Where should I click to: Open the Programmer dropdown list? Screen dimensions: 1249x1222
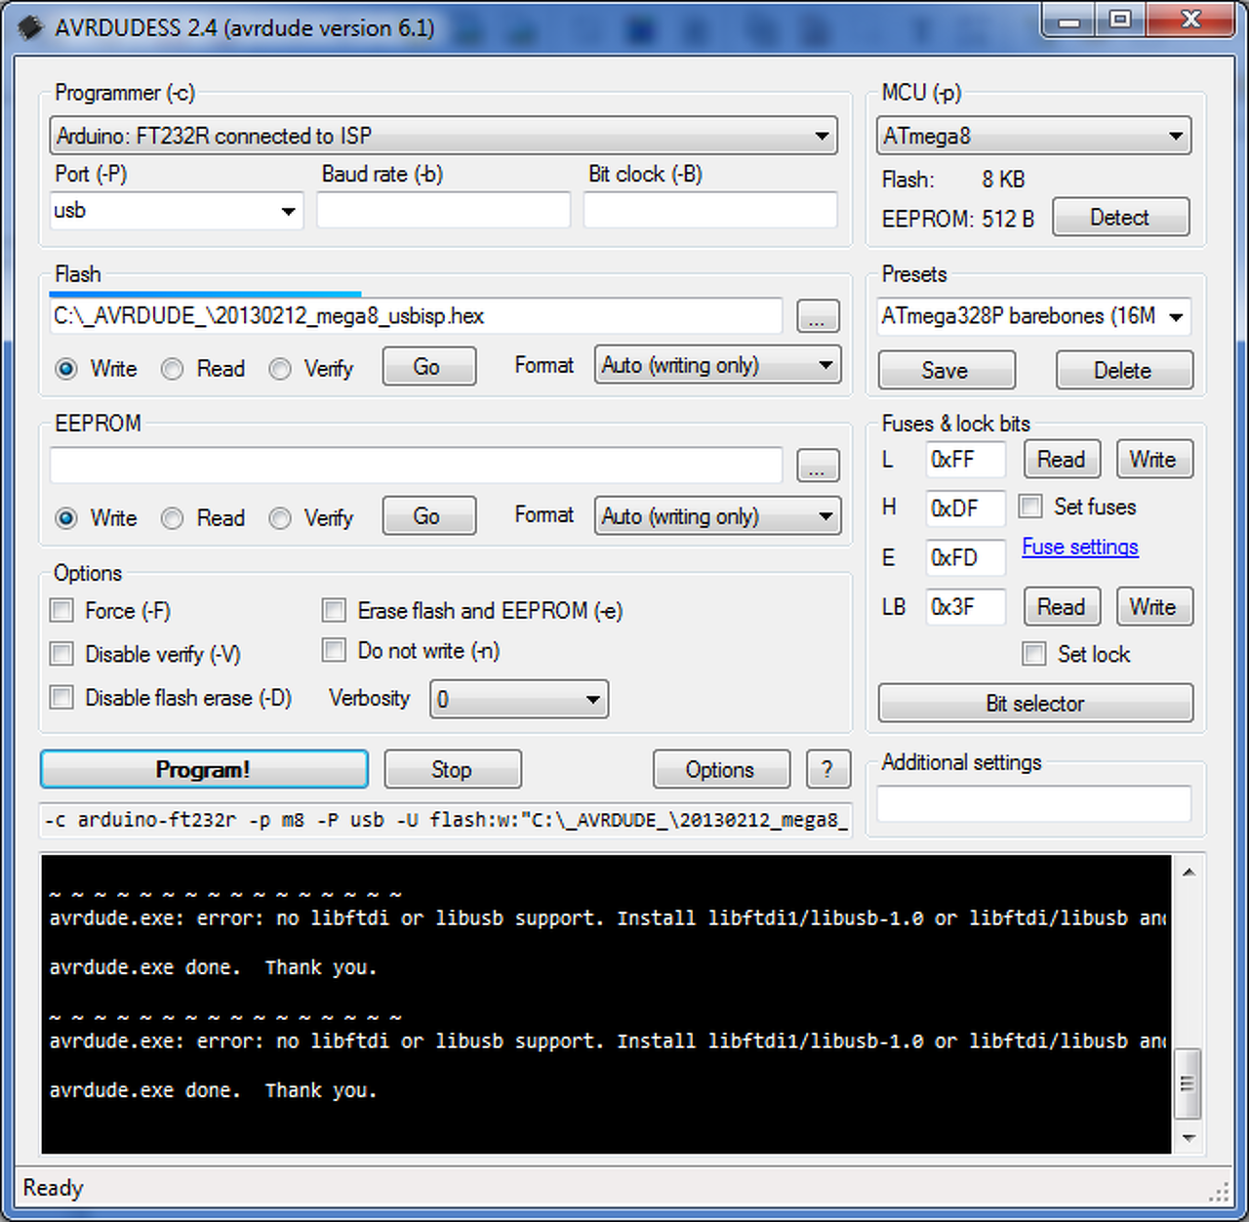[443, 136]
